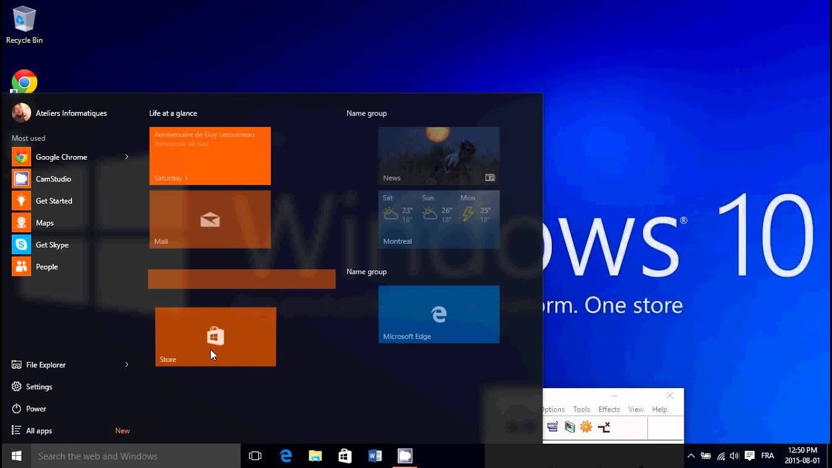The width and height of the screenshot is (832, 468).
Task: Launch CamStudio from Most used list
Action: 70,179
